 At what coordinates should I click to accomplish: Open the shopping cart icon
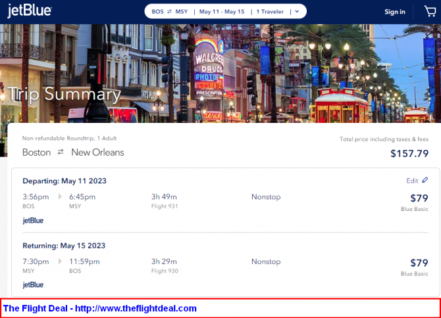click(x=430, y=11)
